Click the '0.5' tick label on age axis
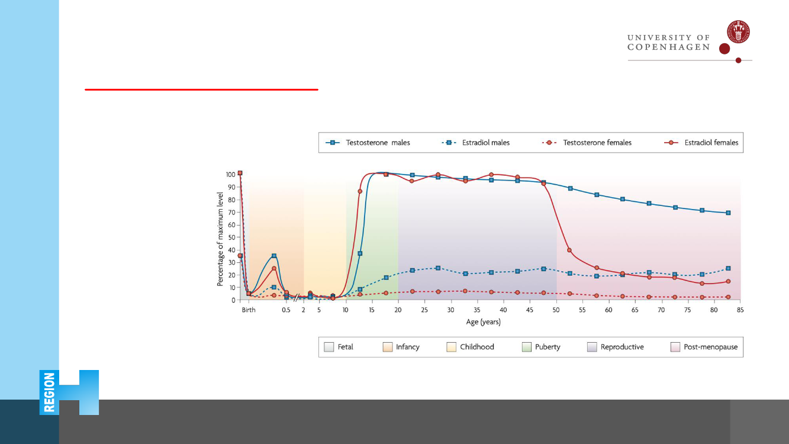This screenshot has height=444, width=789. click(x=286, y=310)
